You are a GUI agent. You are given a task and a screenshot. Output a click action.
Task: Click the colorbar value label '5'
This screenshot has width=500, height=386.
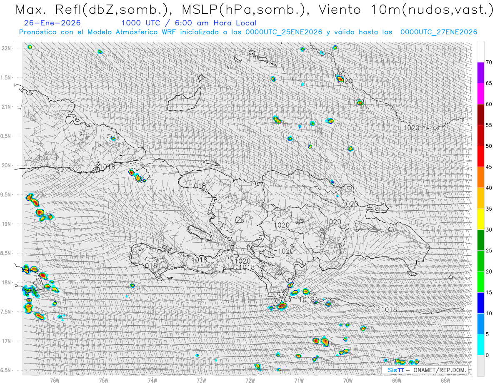(487, 334)
